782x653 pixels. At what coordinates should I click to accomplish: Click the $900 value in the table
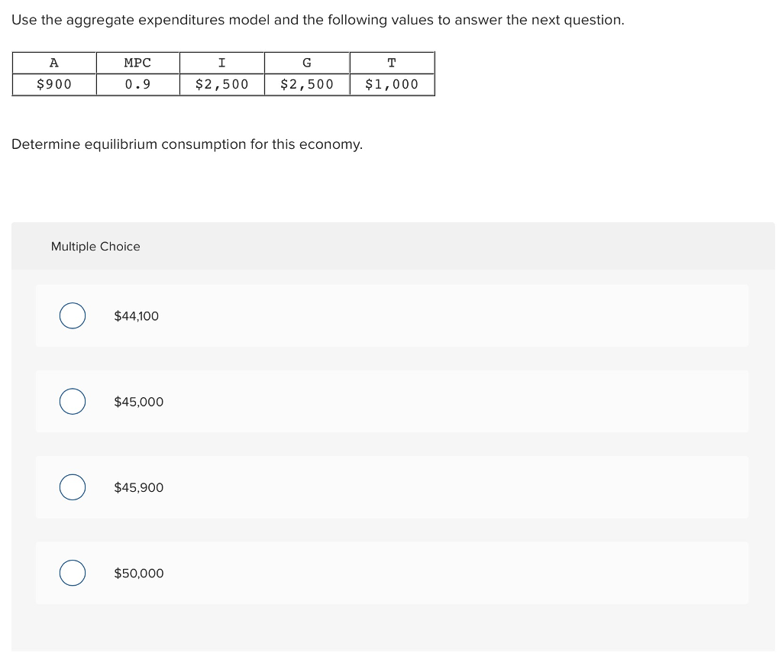coord(53,84)
